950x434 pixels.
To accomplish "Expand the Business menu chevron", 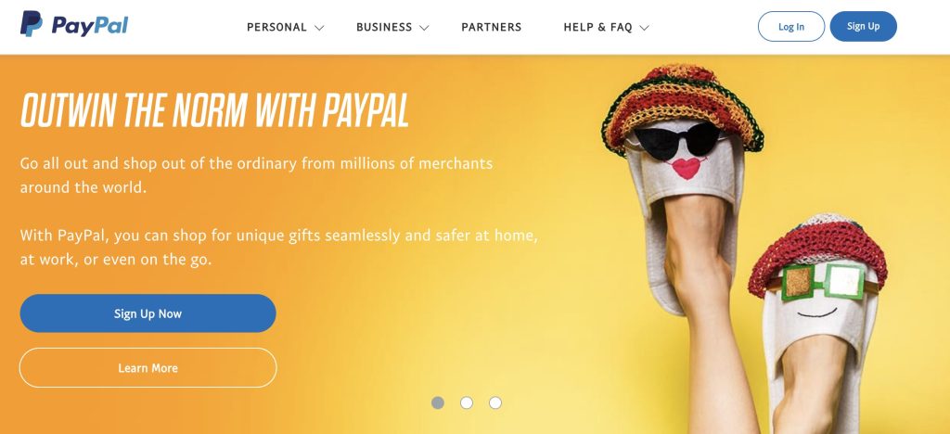I will point(424,28).
